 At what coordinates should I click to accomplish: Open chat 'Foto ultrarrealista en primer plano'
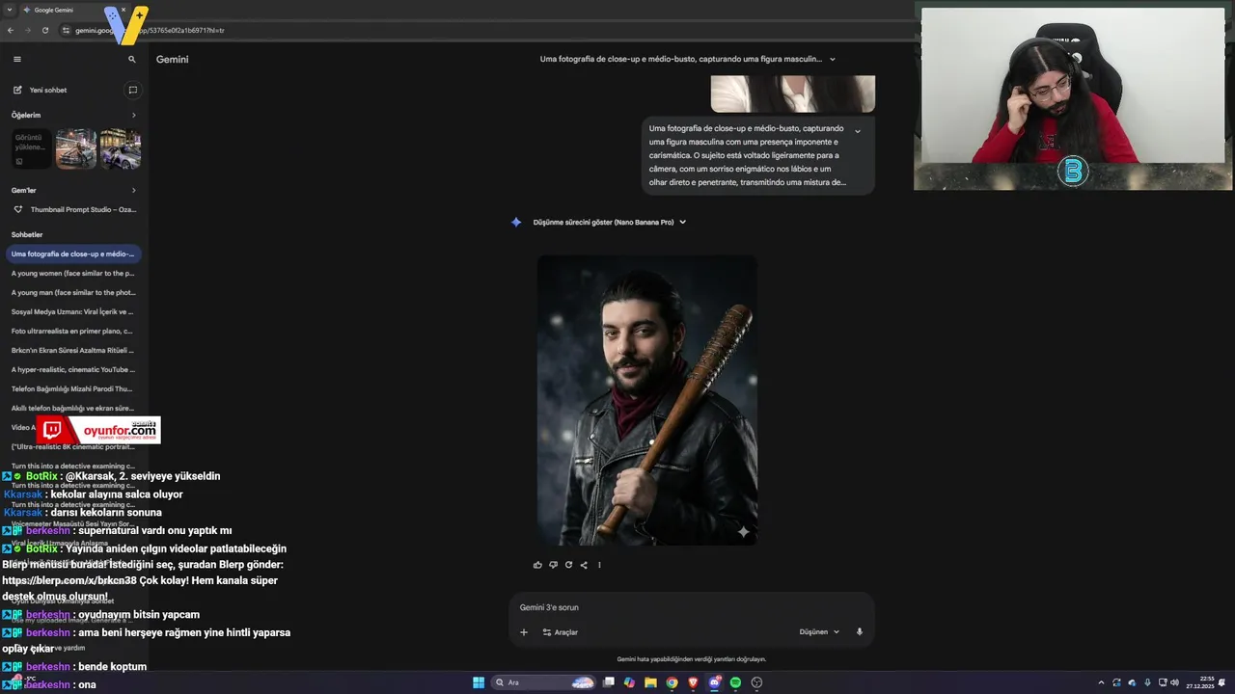click(x=74, y=331)
